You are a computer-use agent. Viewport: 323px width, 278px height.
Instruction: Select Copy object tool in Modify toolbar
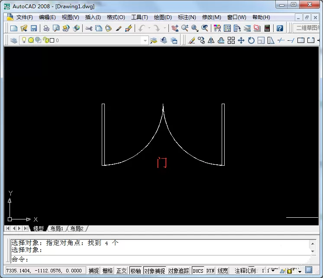[201, 40]
